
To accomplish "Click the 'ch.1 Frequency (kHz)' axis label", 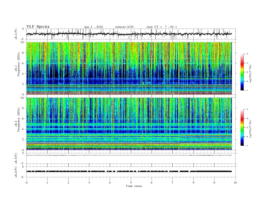I will click(x=17, y=64).
